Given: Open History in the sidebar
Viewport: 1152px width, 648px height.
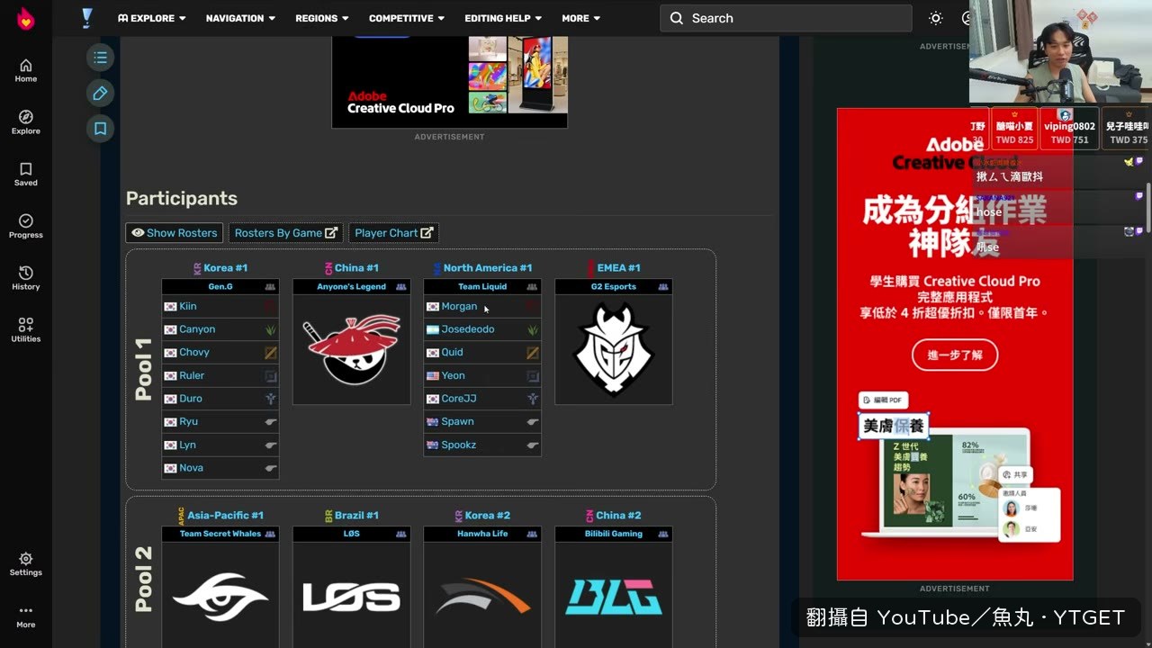Looking at the screenshot, I should pyautogui.click(x=26, y=278).
